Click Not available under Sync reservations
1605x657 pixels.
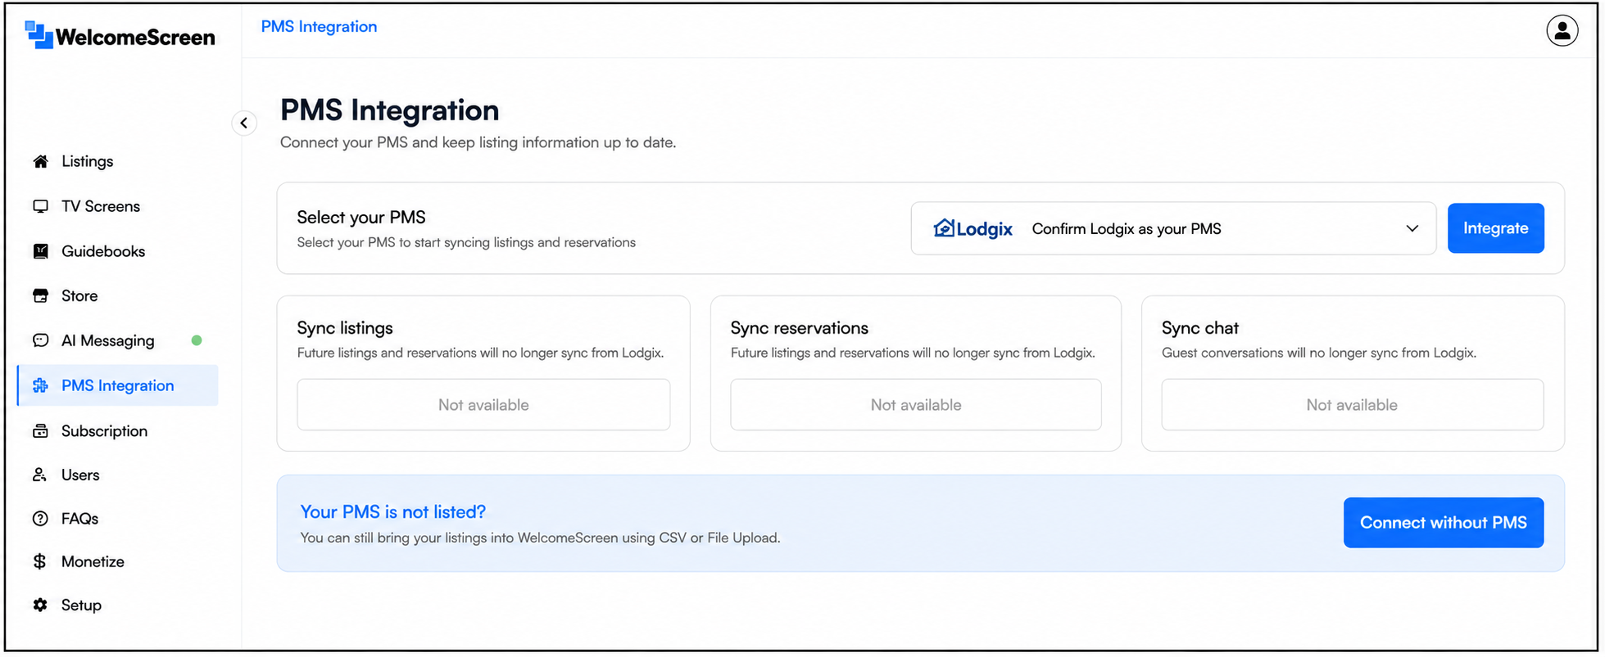click(915, 405)
